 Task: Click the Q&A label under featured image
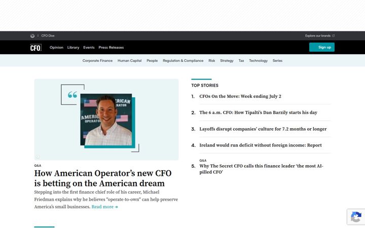(38, 166)
